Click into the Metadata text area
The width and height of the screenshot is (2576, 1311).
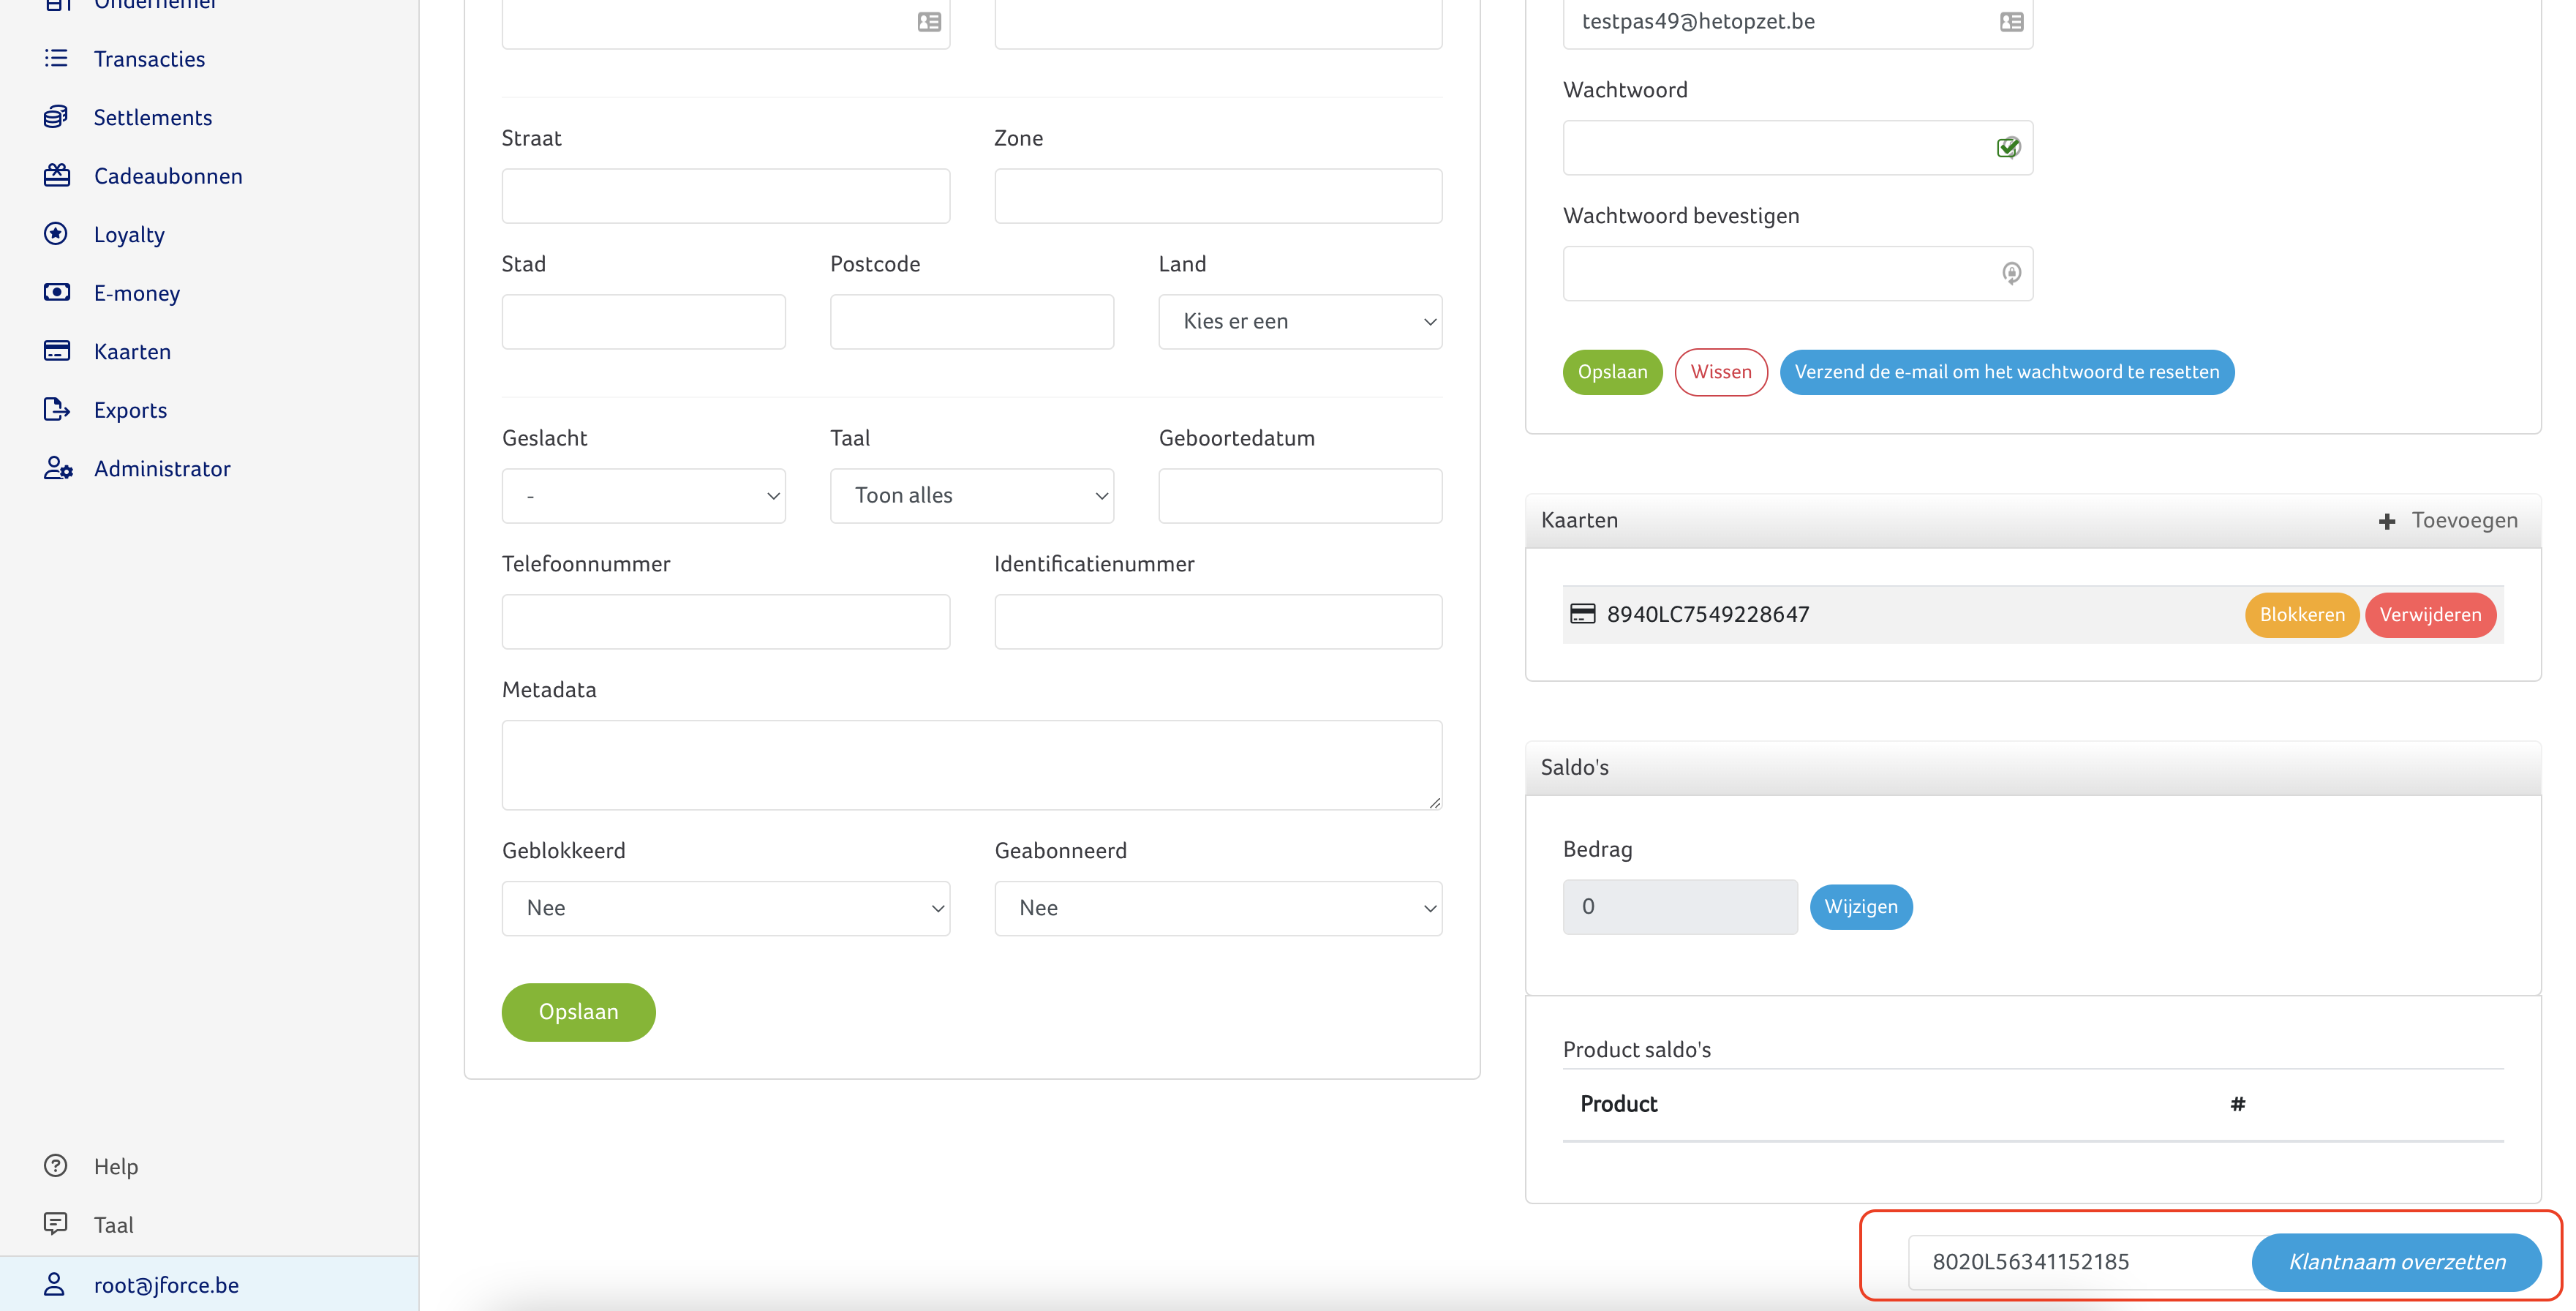pos(971,765)
